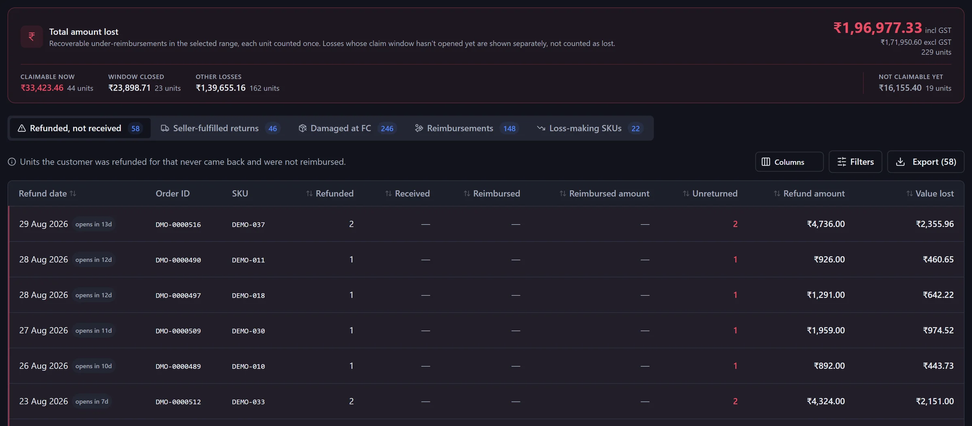Click the rupee icon beside Total amount lost

32,37
